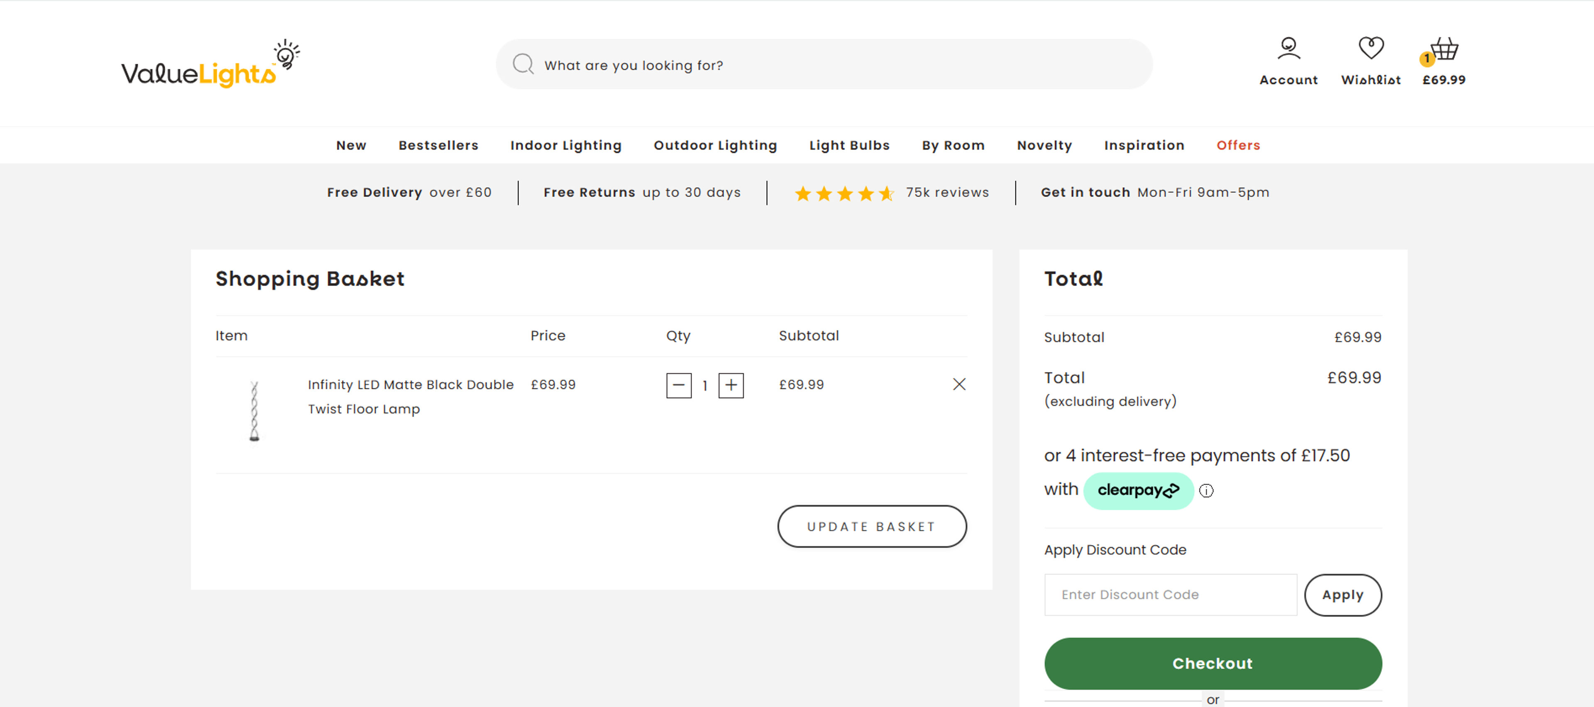Open the Indoor Lighting menu
Image resolution: width=1594 pixels, height=707 pixels.
coord(565,145)
